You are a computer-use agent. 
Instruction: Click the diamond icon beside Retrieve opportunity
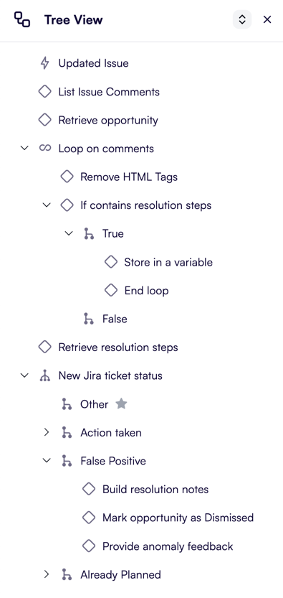click(x=45, y=120)
